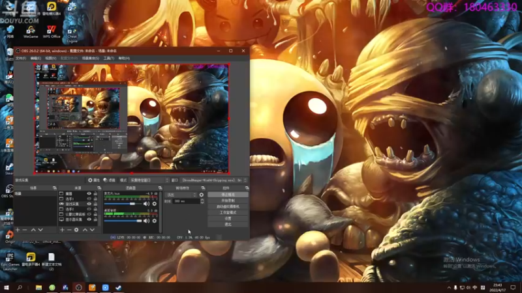This screenshot has height=293, width=522.
Task: Open the 工具(T) menu
Action: pyautogui.click(x=108, y=58)
